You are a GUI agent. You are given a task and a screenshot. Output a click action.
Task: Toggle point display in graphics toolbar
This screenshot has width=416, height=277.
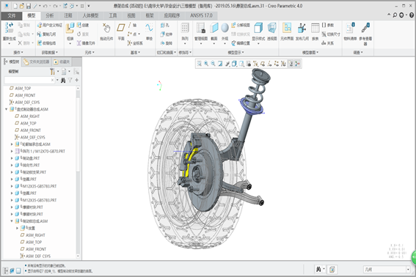276,64
